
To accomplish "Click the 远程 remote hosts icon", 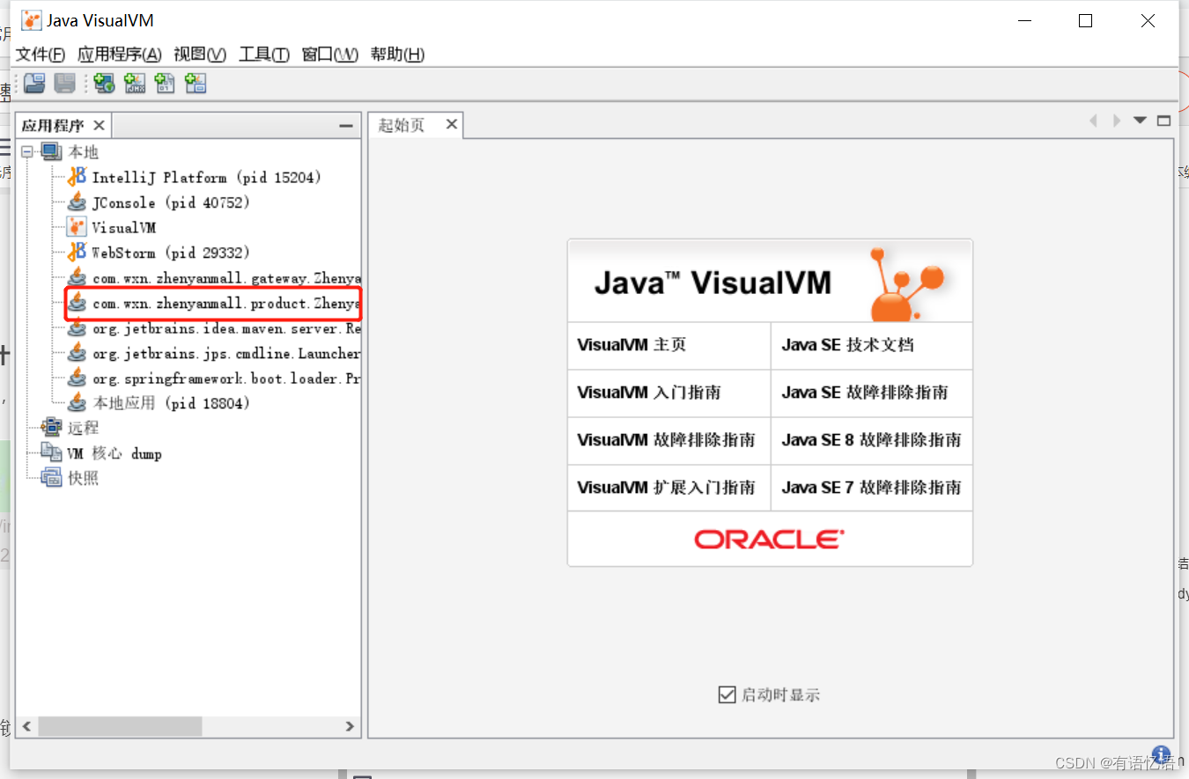I will pos(52,428).
